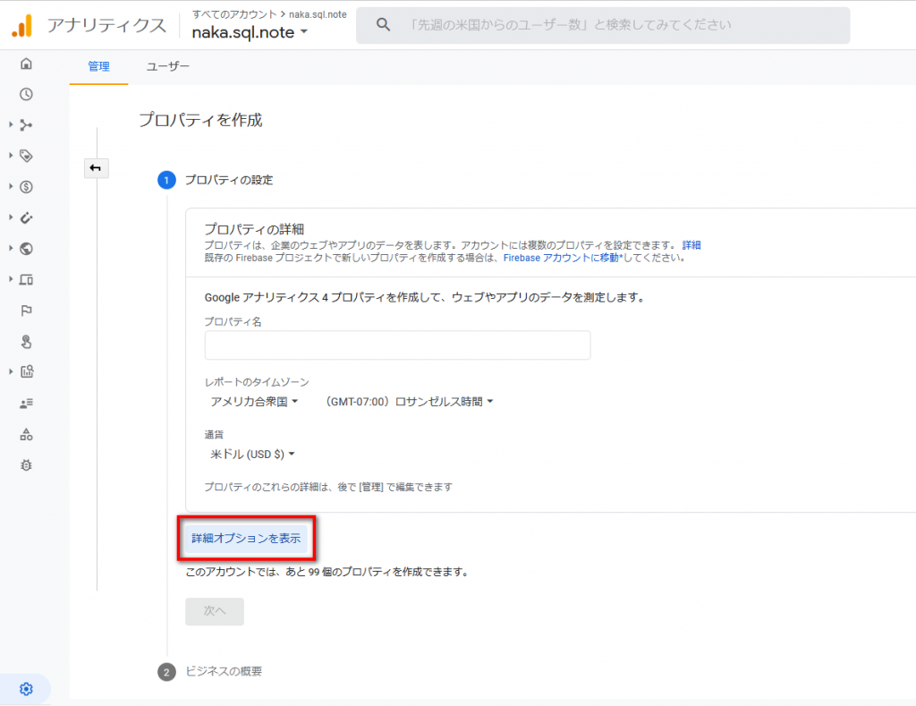The image size is (916, 706).
Task: Open the Lifecycle branch icon in sidebar
Action: point(26,125)
